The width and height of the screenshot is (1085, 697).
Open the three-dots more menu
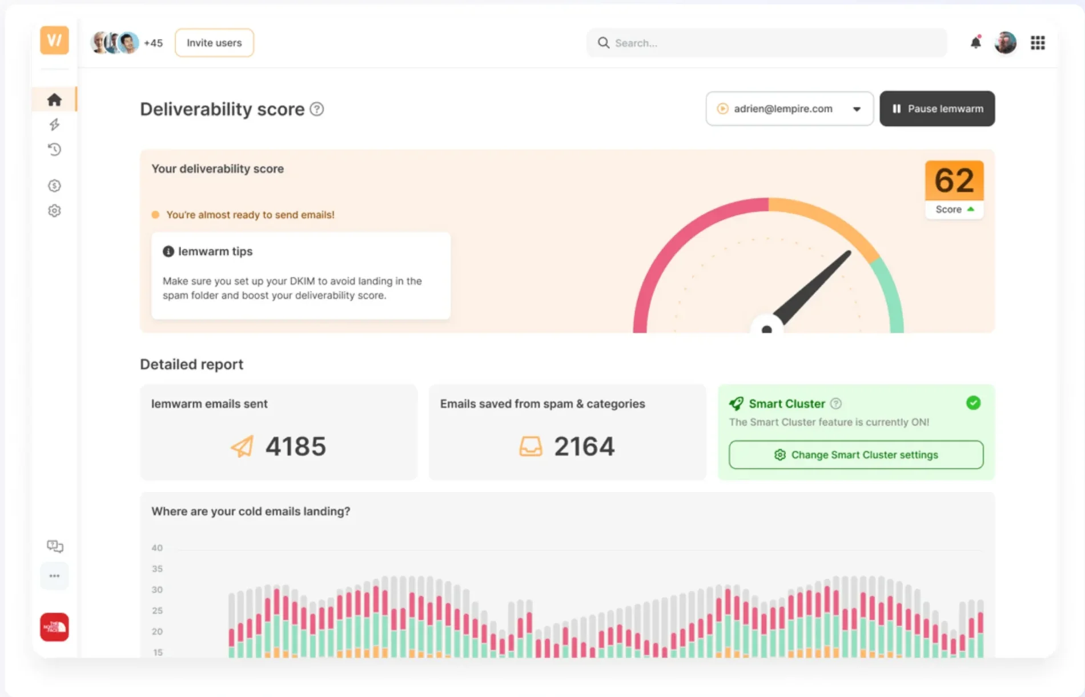point(54,576)
